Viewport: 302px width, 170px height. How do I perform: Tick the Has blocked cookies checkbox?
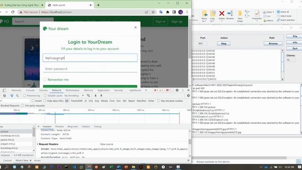[x=159, y=101]
